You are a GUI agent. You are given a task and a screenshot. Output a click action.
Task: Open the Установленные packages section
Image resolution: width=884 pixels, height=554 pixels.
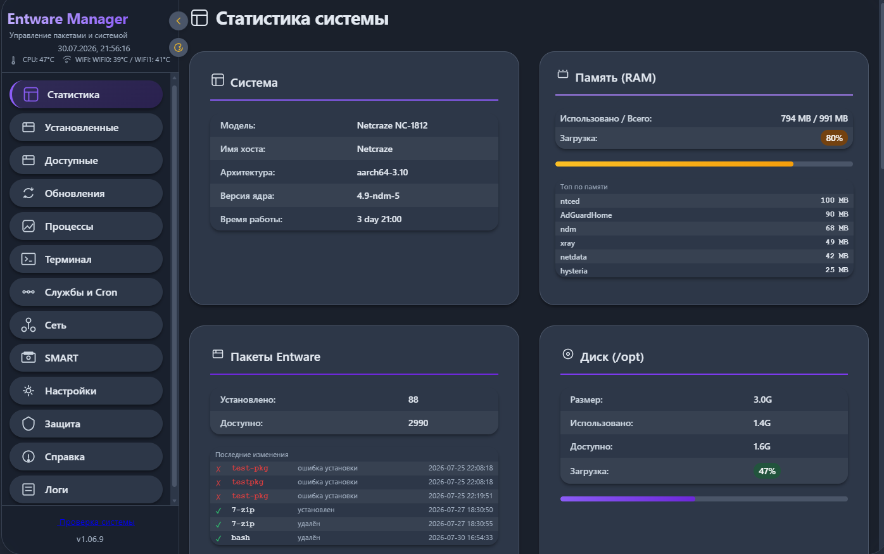(86, 127)
